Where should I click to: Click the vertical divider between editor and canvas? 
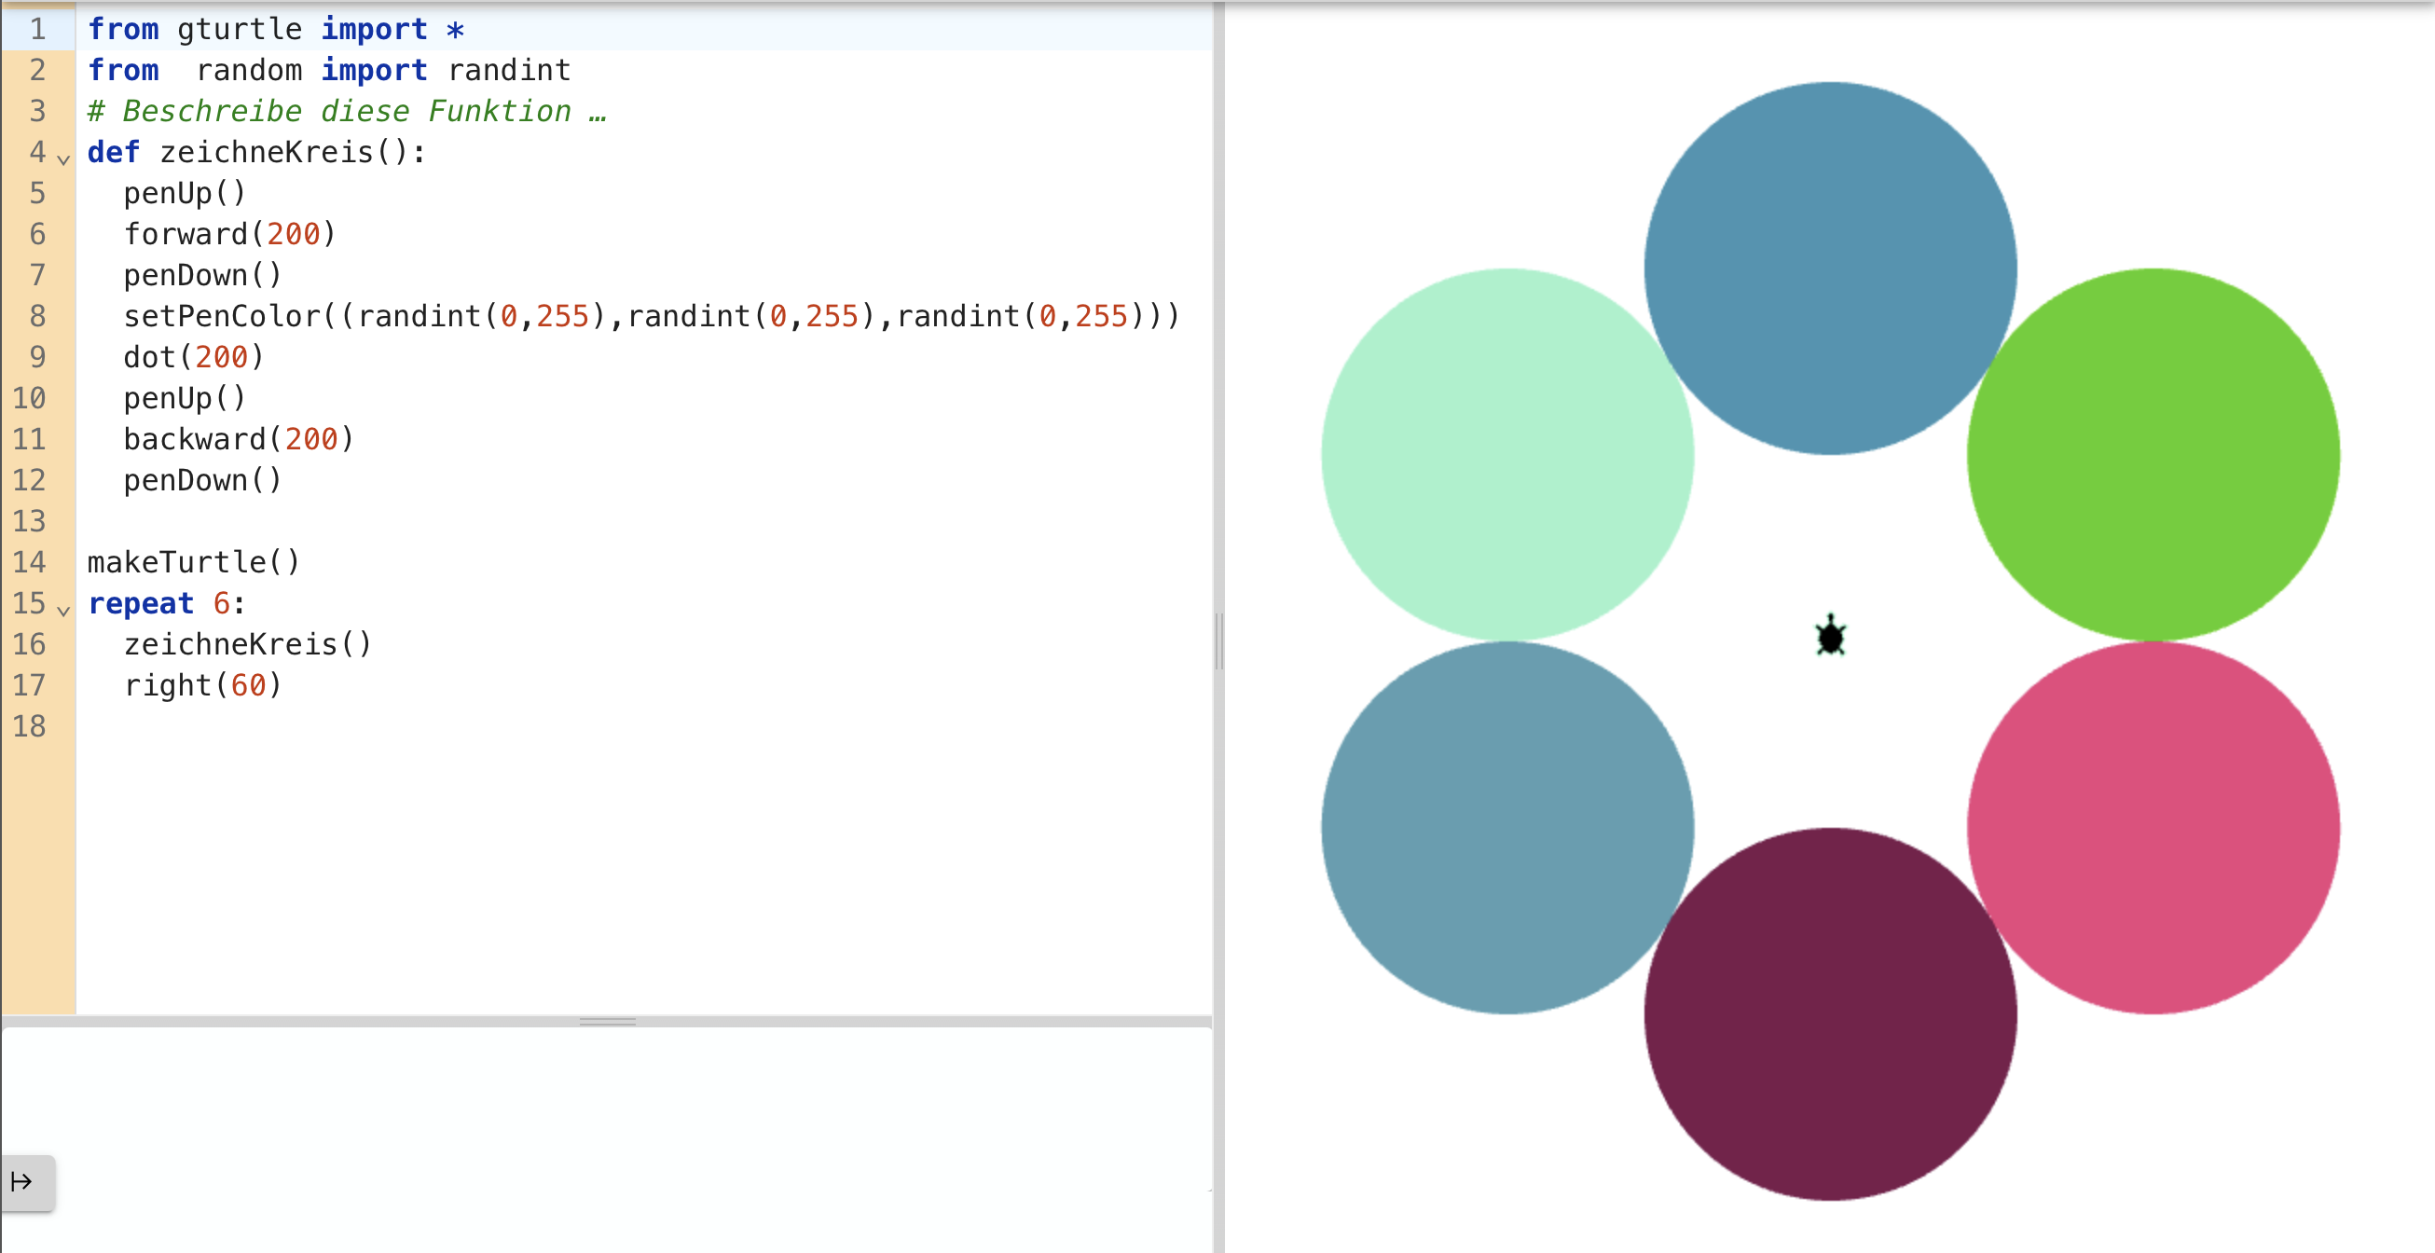(x=1219, y=640)
